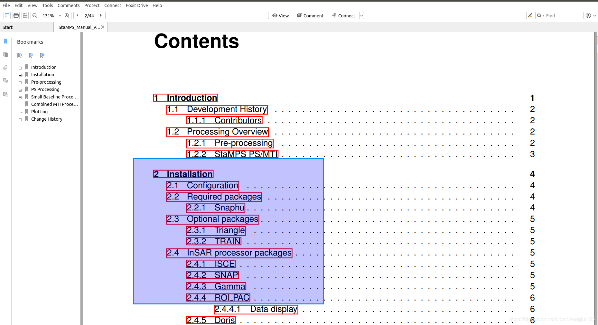Open the View menu
This screenshot has height=325, width=598.
point(33,5)
